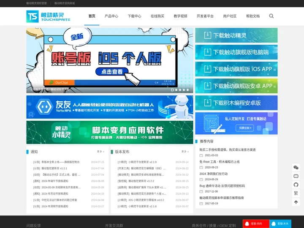The image size is (304, 228).
Task: Click calendar icon beside 2017-05-19
Action: [201, 204]
